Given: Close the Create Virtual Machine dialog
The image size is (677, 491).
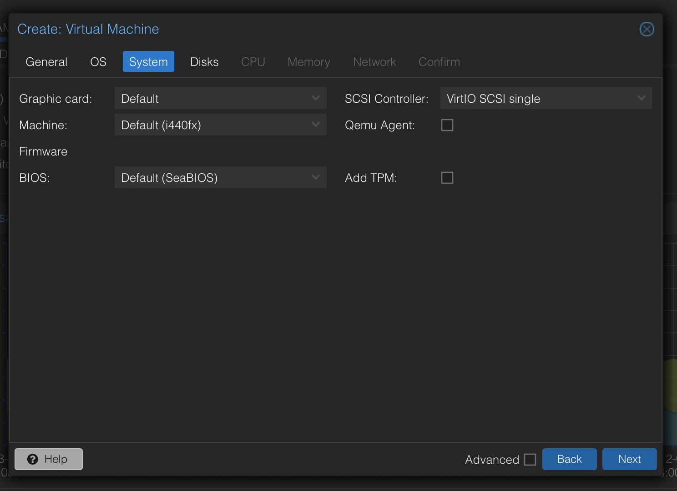Looking at the screenshot, I should (x=647, y=29).
